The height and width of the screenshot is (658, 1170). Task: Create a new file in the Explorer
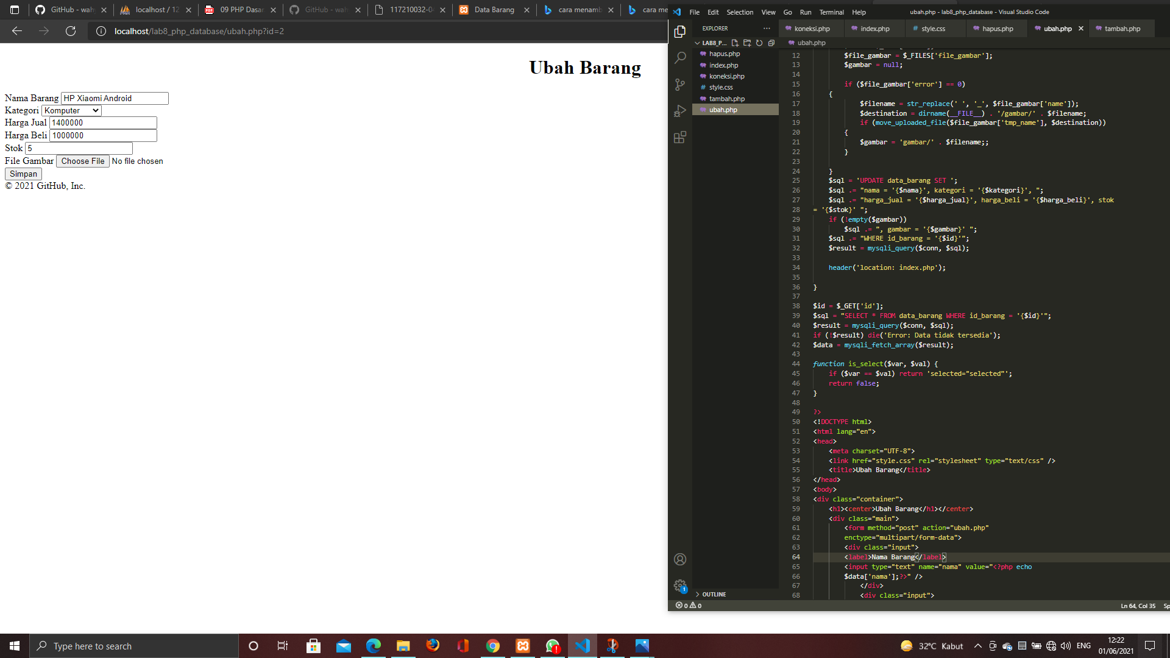point(735,43)
